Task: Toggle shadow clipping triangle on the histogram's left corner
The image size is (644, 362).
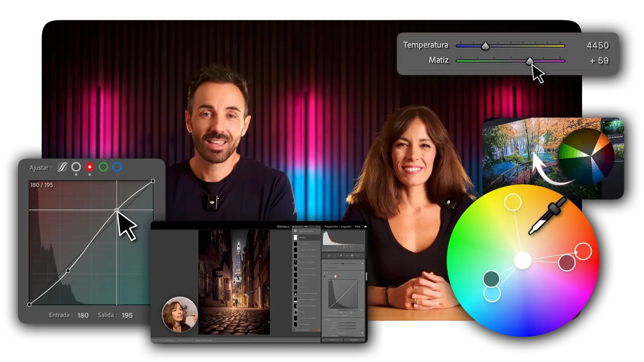Action: pyautogui.click(x=324, y=231)
